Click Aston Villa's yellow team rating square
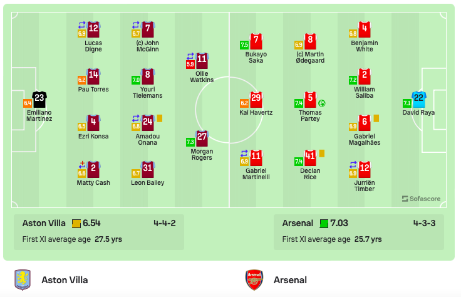The width and height of the screenshot is (461, 297). pyautogui.click(x=76, y=224)
